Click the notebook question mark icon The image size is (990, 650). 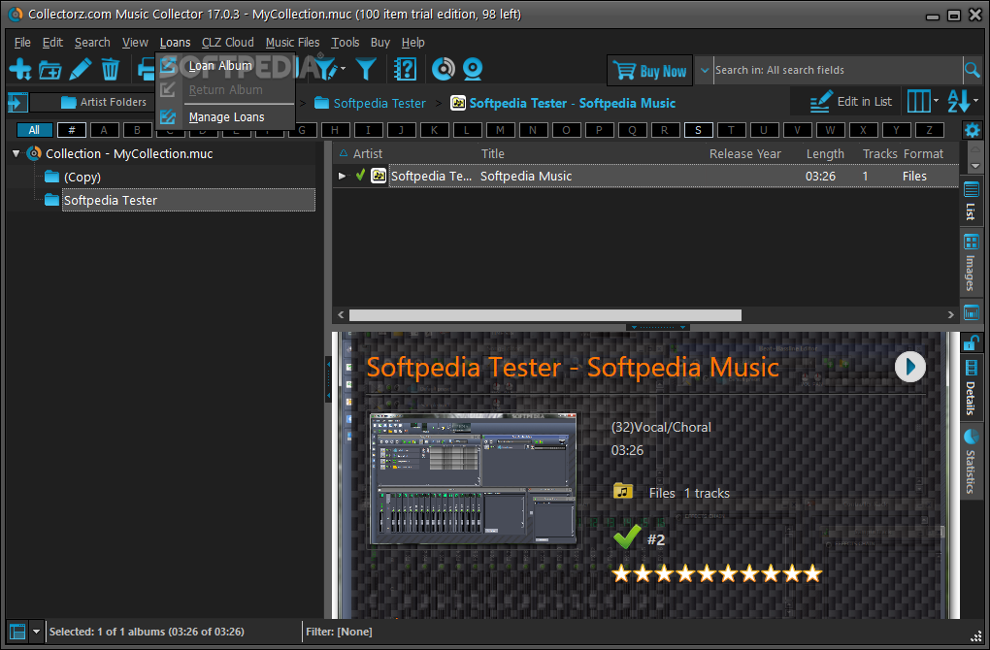405,69
